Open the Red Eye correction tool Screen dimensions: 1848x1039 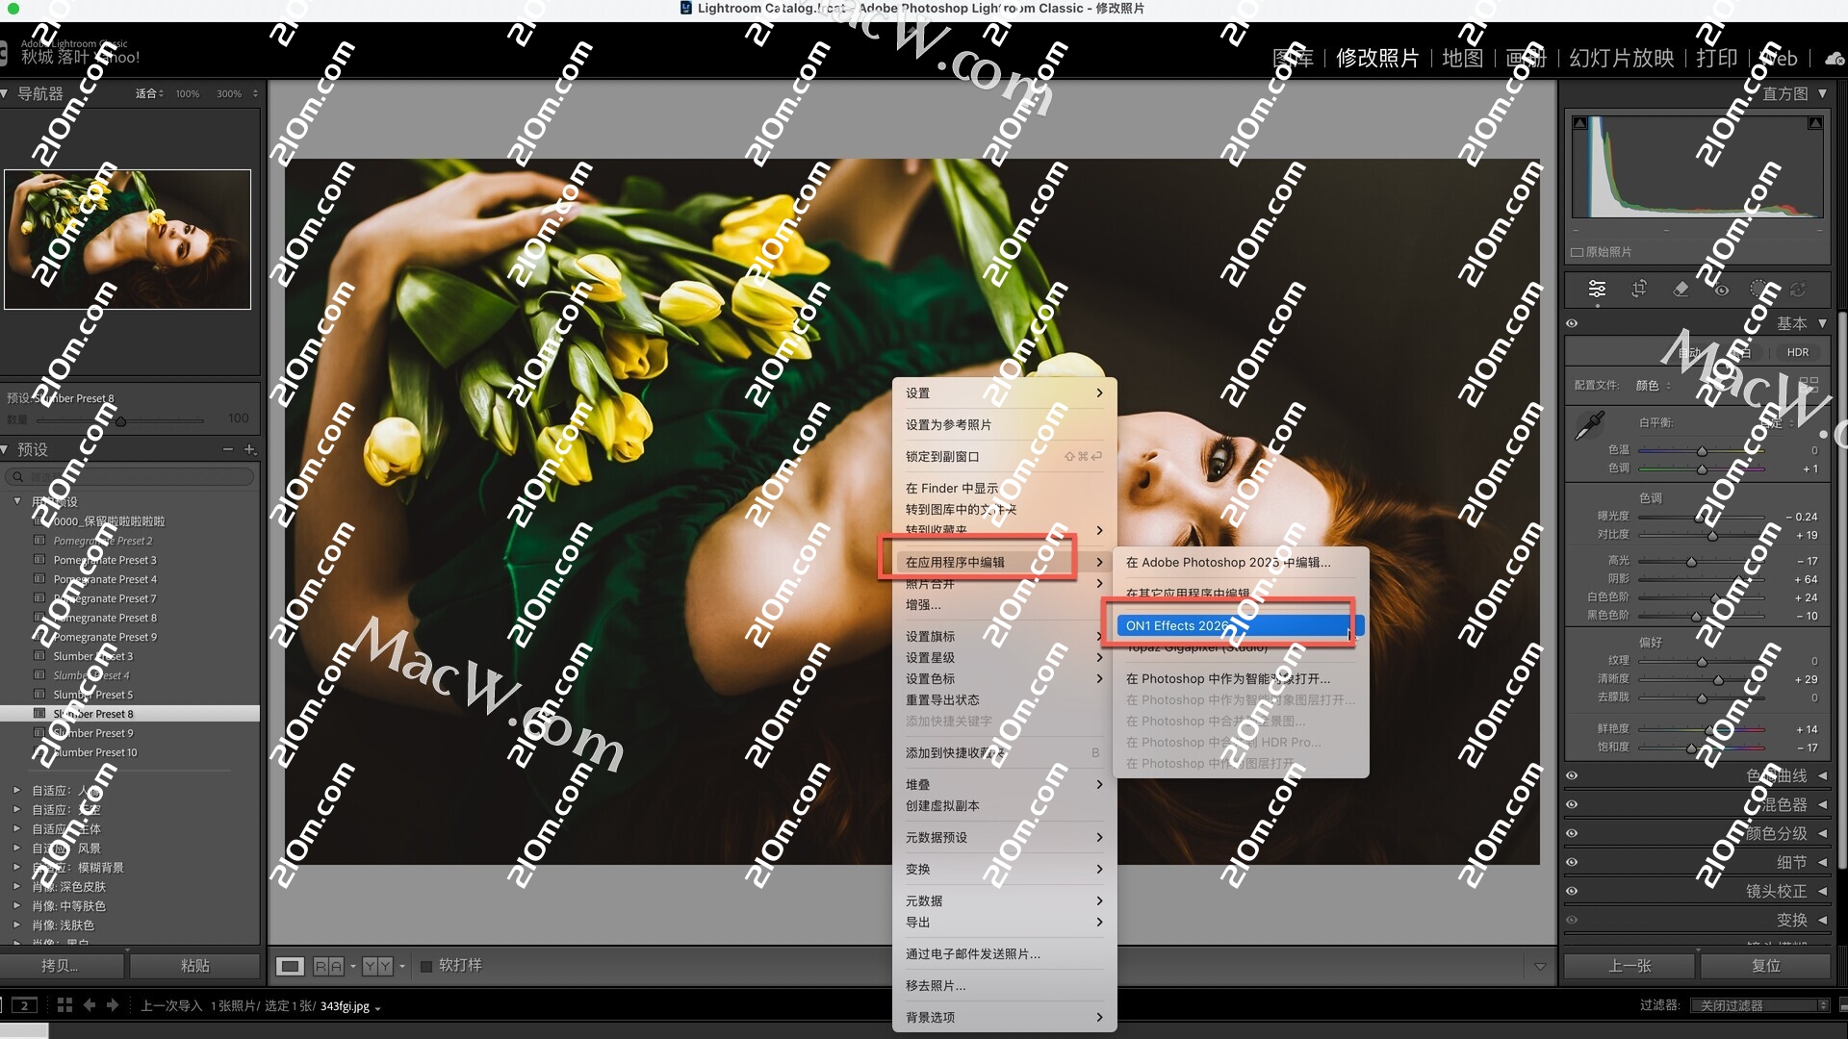pyautogui.click(x=1722, y=289)
